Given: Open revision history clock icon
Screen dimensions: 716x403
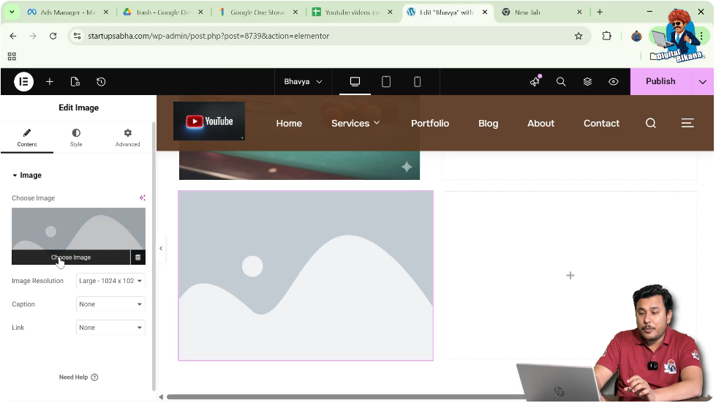Looking at the screenshot, I should click(101, 82).
